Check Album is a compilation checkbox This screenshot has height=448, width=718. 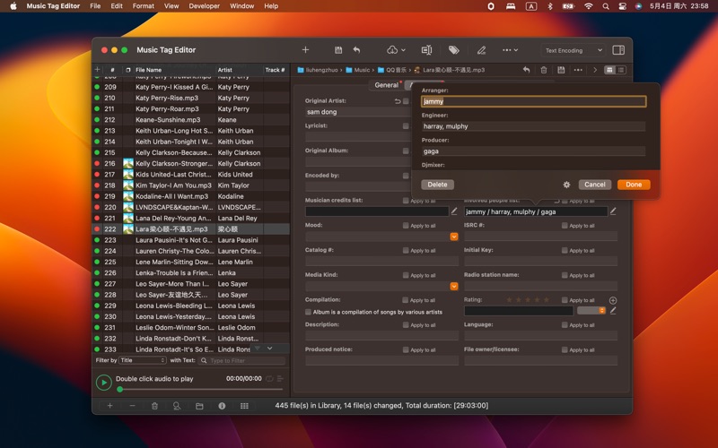[309, 312]
